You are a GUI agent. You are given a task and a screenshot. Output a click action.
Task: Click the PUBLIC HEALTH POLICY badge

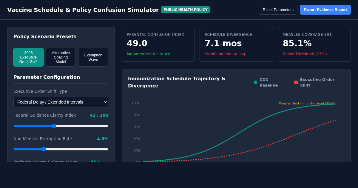pyautogui.click(x=185, y=10)
